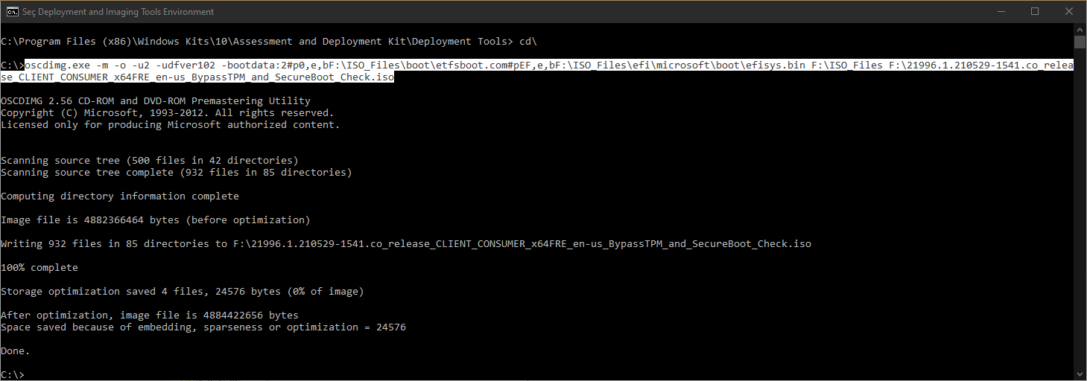Viewport: 1087px width, 381px height.
Task: Open the command prompt system menu icon
Action: pos(12,11)
